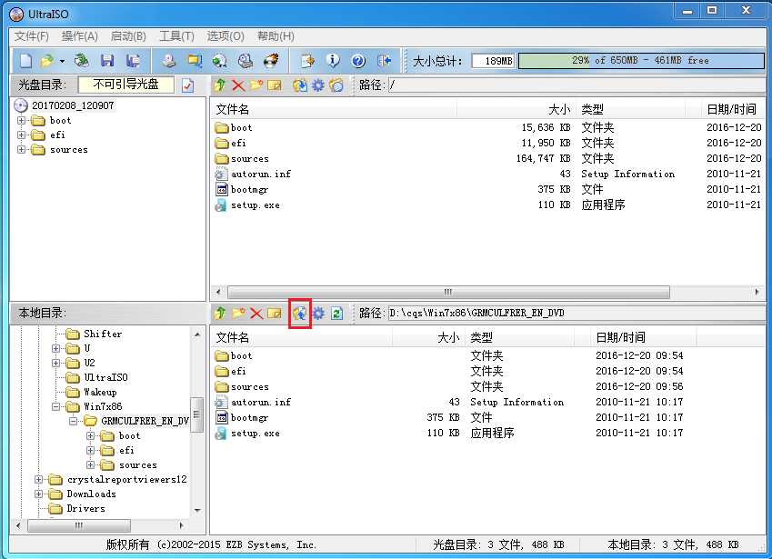Screen dimensions: 772x559
Task: Click the blue information icon
Action: [333, 61]
